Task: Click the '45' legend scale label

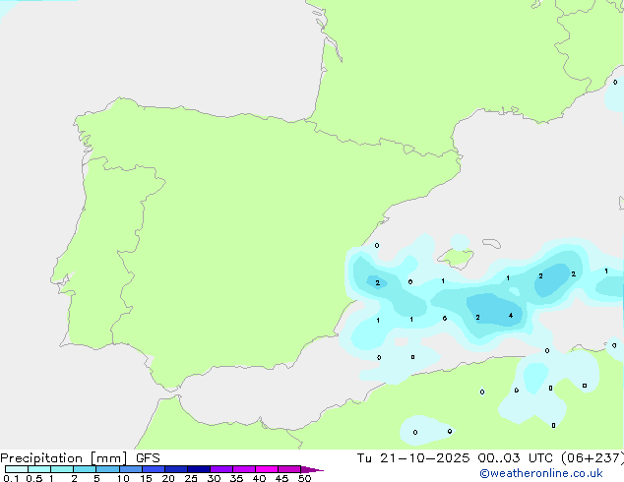Action: pyautogui.click(x=281, y=478)
